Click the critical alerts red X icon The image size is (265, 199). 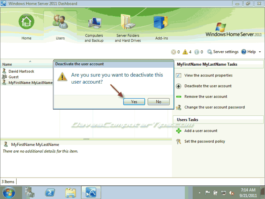173,52
